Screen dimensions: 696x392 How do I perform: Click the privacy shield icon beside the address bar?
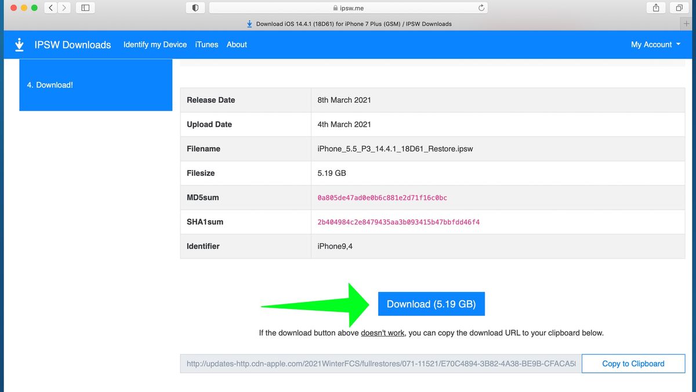[x=194, y=8]
